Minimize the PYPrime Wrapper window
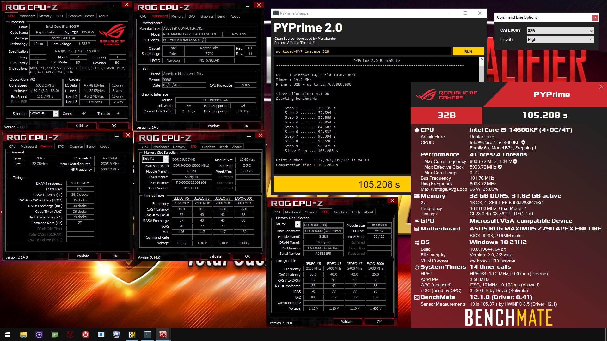The height and width of the screenshot is (341, 607). [x=451, y=13]
